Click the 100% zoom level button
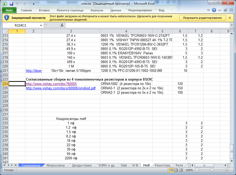The image size is (236, 175). point(189,170)
